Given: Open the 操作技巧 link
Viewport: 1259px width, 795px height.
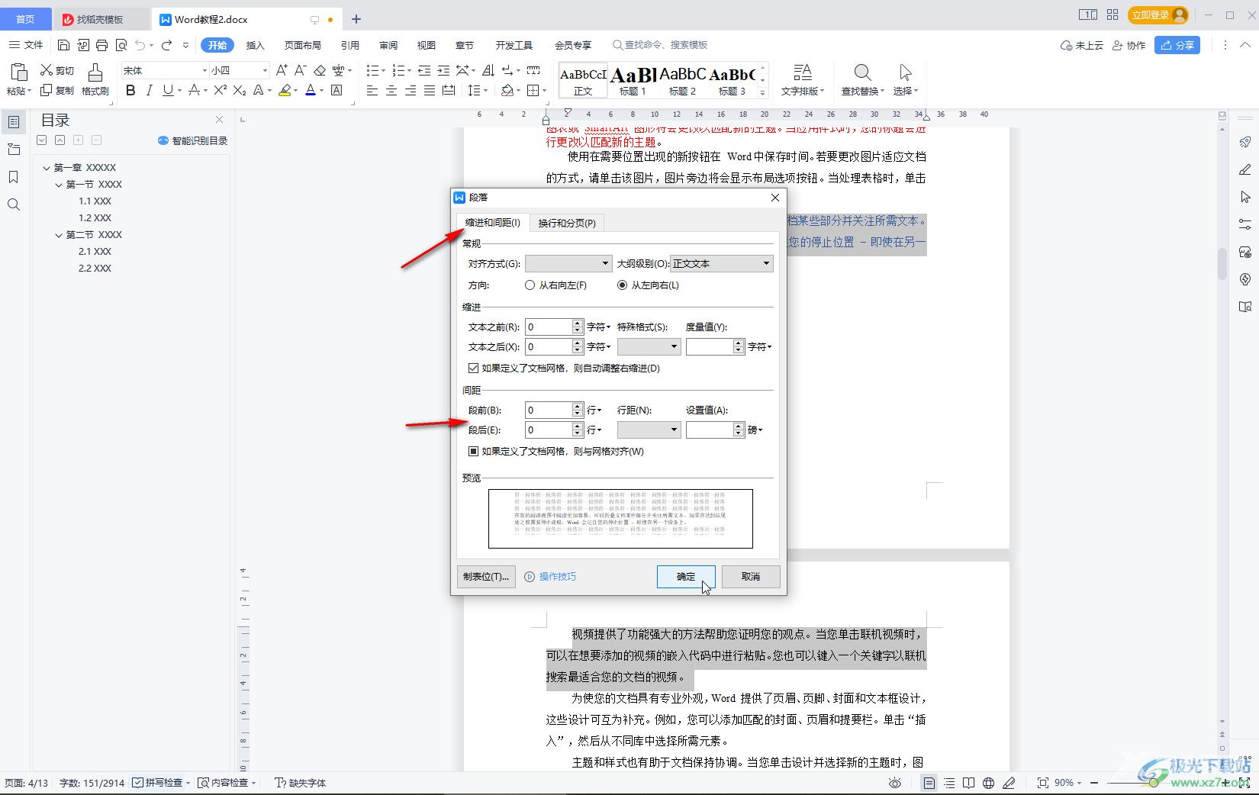Looking at the screenshot, I should (550, 577).
